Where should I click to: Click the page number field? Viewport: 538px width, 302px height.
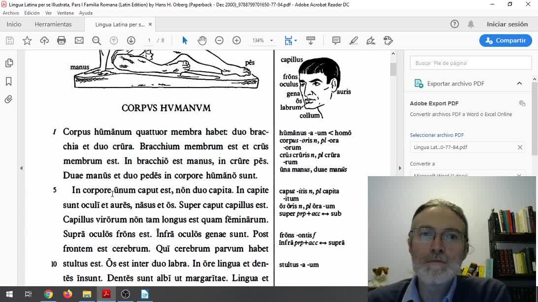pos(149,40)
